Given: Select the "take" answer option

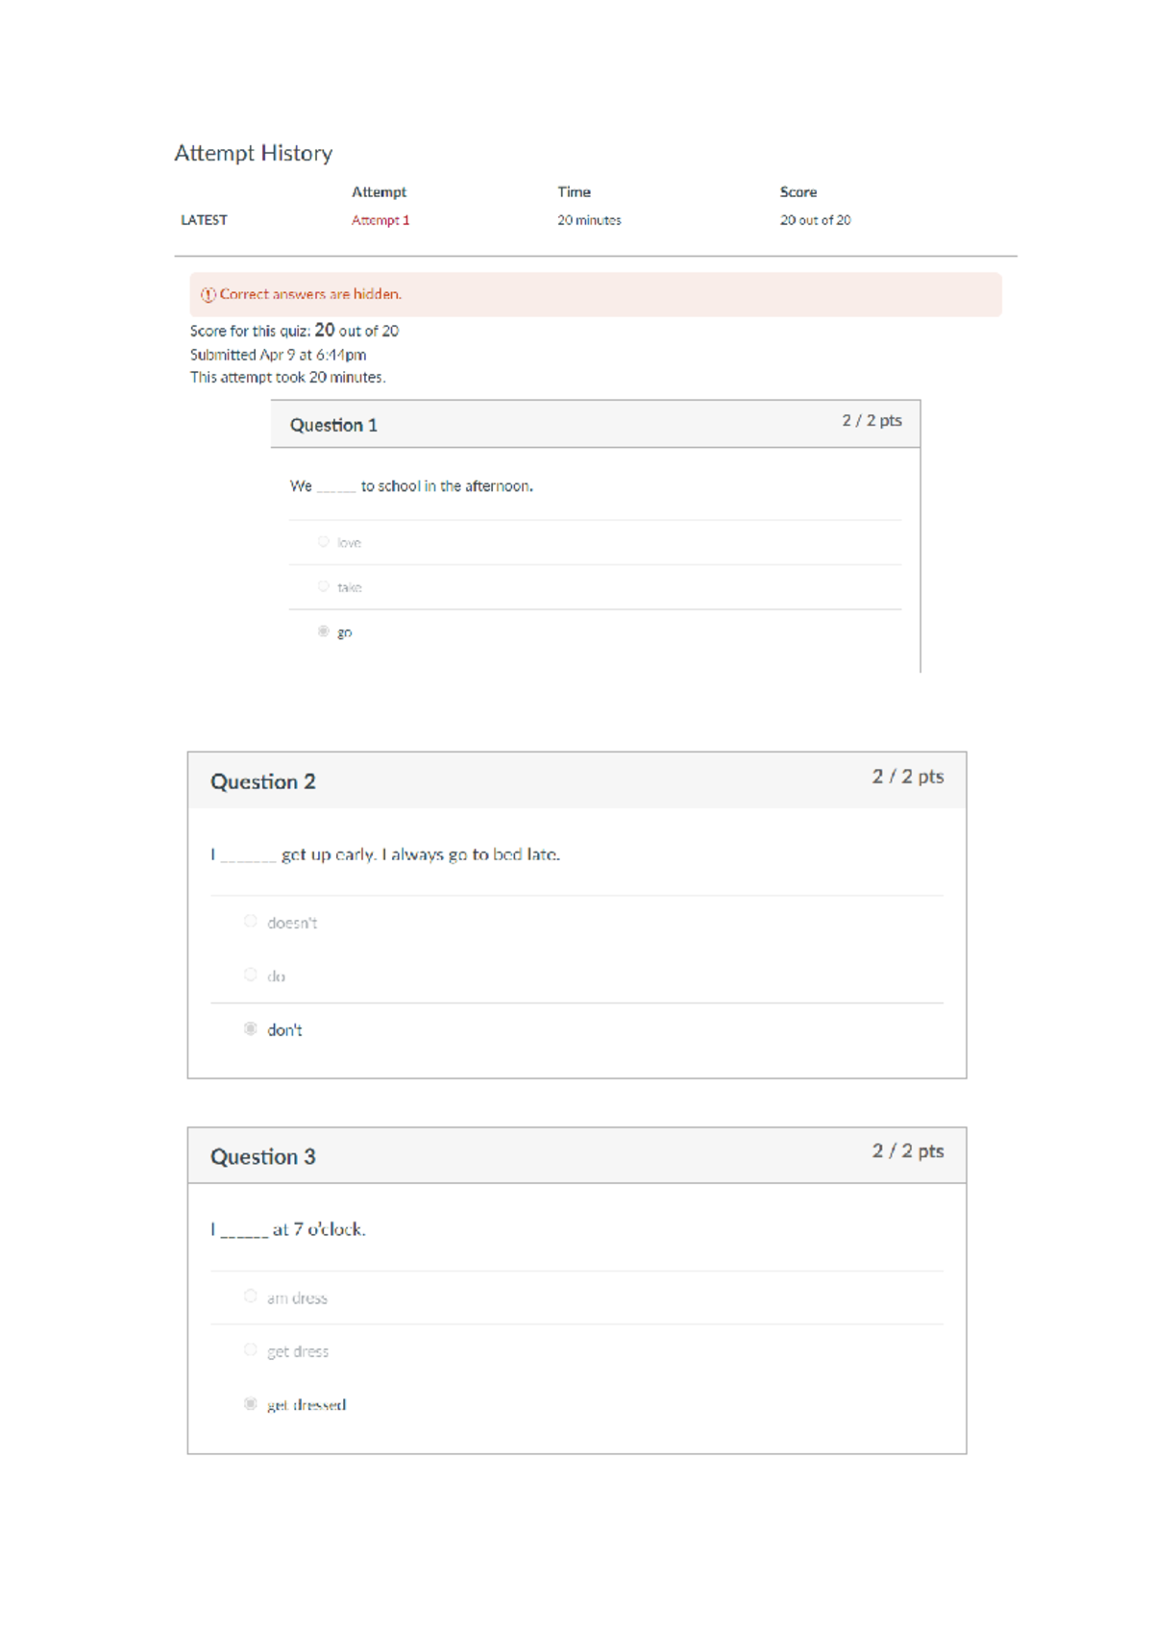Looking at the screenshot, I should pyautogui.click(x=325, y=586).
